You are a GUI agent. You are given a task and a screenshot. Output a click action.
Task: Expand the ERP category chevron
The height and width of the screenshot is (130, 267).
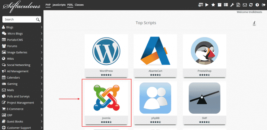(x=41, y=115)
